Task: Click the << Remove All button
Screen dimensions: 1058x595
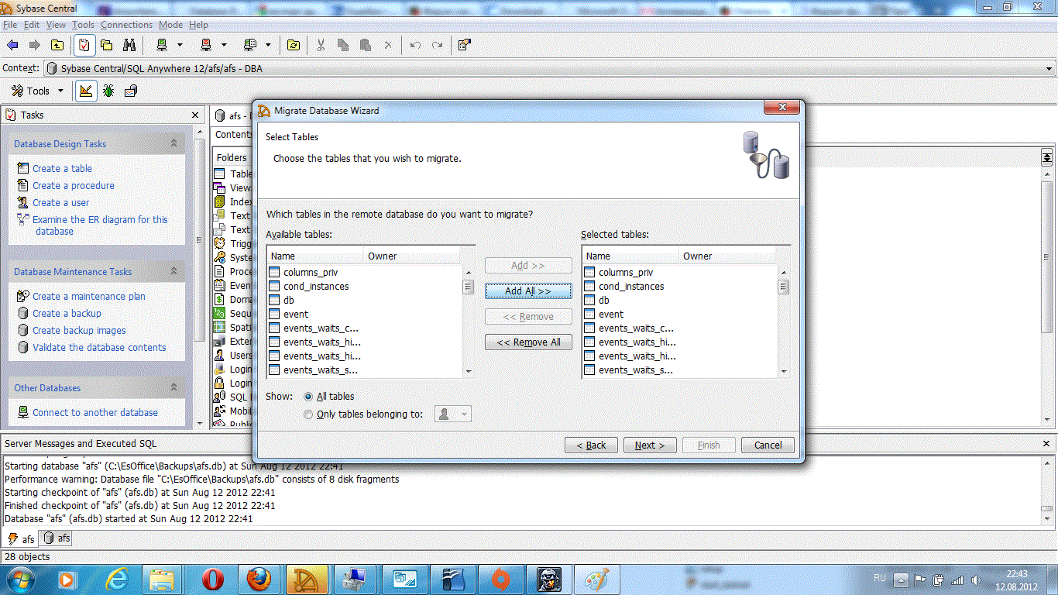Action: [528, 342]
